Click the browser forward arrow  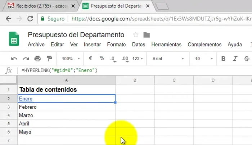(x=19, y=19)
